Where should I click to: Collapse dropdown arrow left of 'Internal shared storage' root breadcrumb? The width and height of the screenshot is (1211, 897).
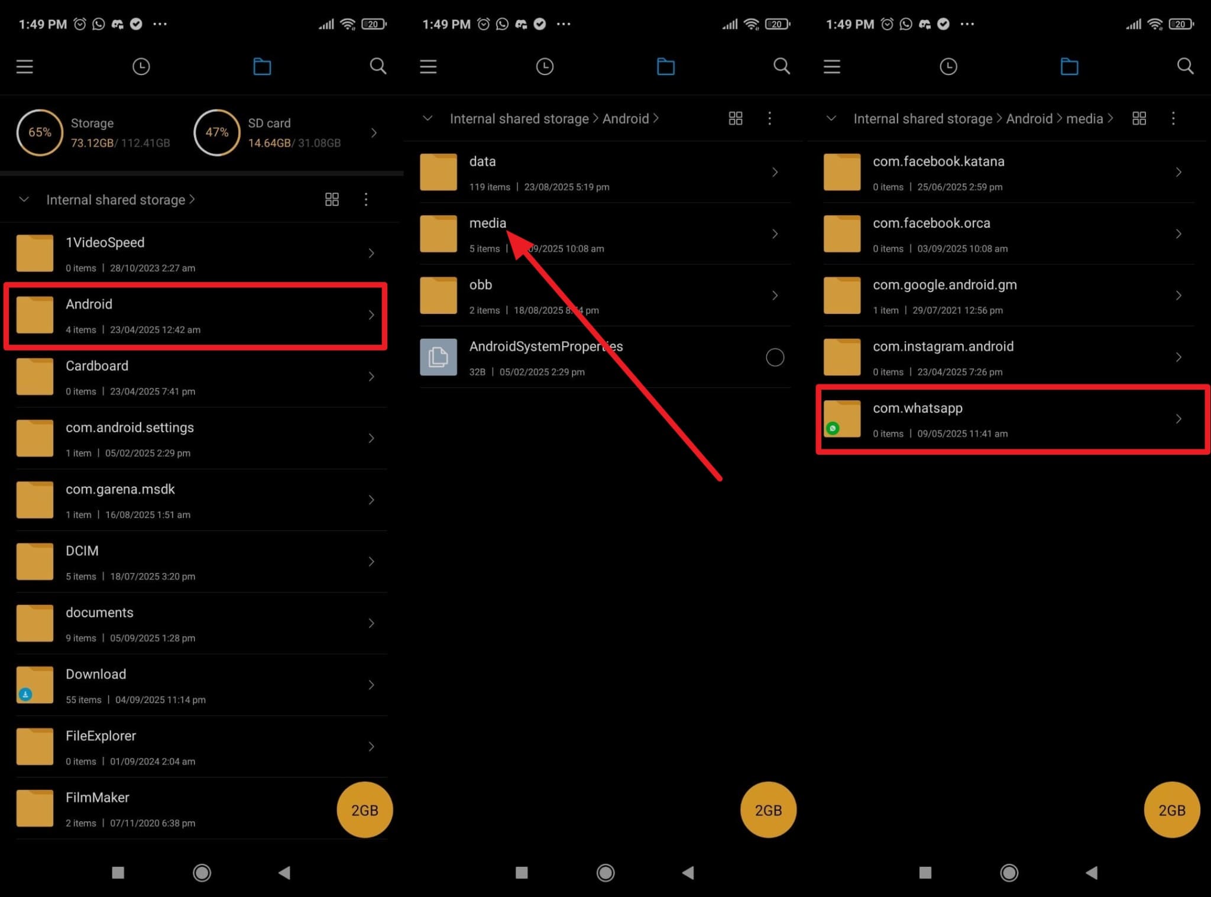point(24,200)
